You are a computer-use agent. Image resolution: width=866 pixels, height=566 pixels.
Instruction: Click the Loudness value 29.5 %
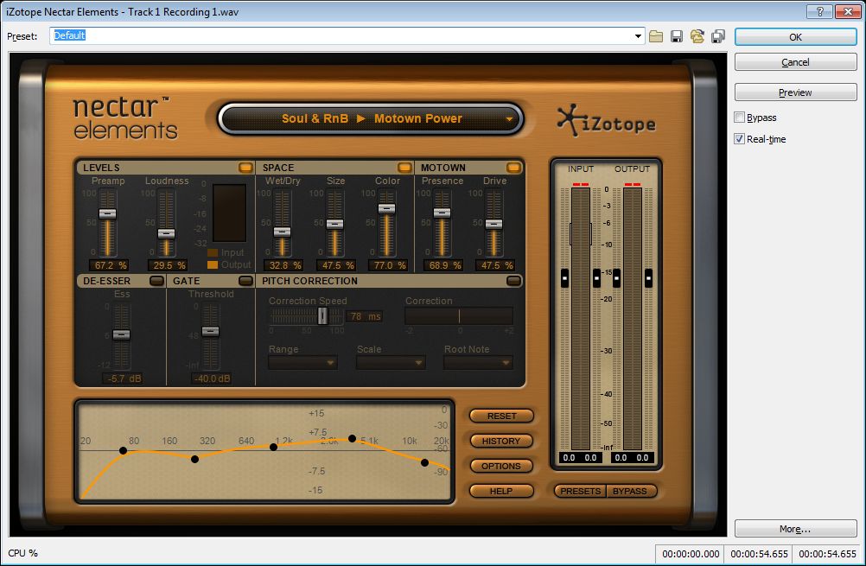[x=169, y=265]
